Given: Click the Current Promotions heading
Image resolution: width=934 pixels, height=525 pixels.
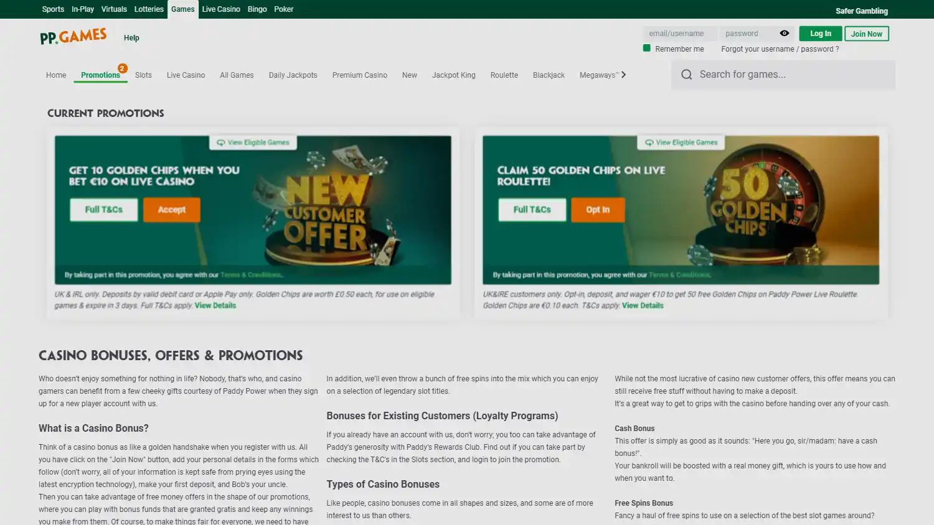Looking at the screenshot, I should 106,113.
